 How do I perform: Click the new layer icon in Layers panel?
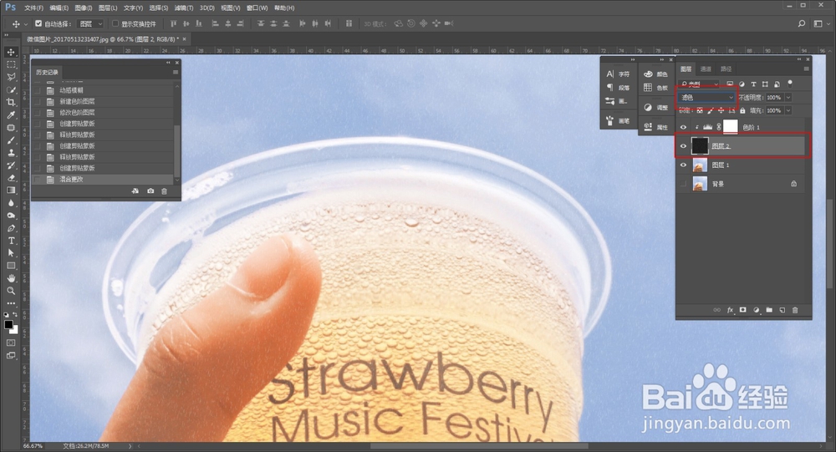point(782,310)
